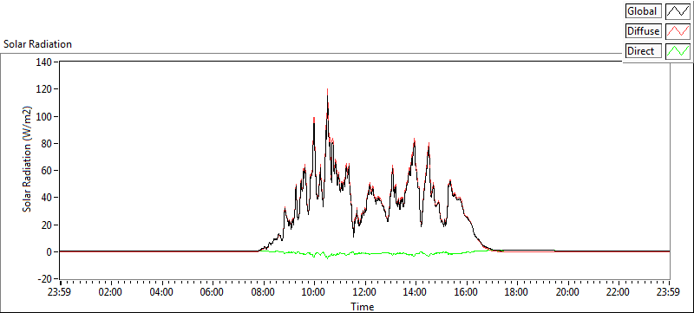
Task: Click the y-axis tick label 20
Action: (46, 225)
